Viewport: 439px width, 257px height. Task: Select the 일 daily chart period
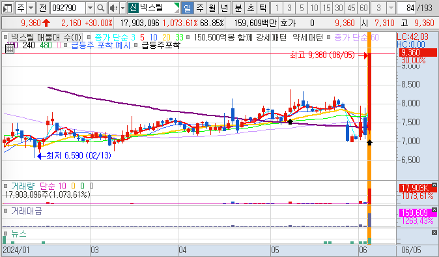188,8
